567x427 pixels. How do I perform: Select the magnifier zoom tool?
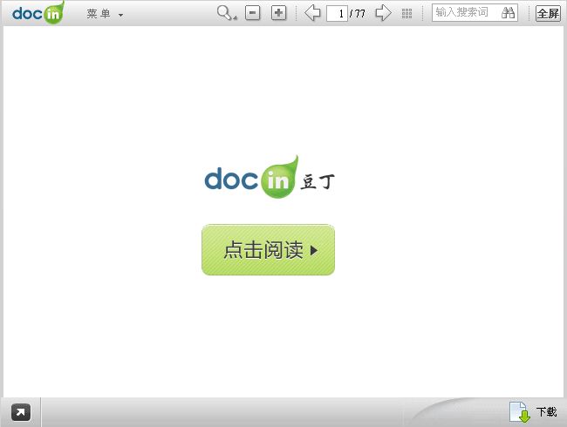click(x=224, y=12)
